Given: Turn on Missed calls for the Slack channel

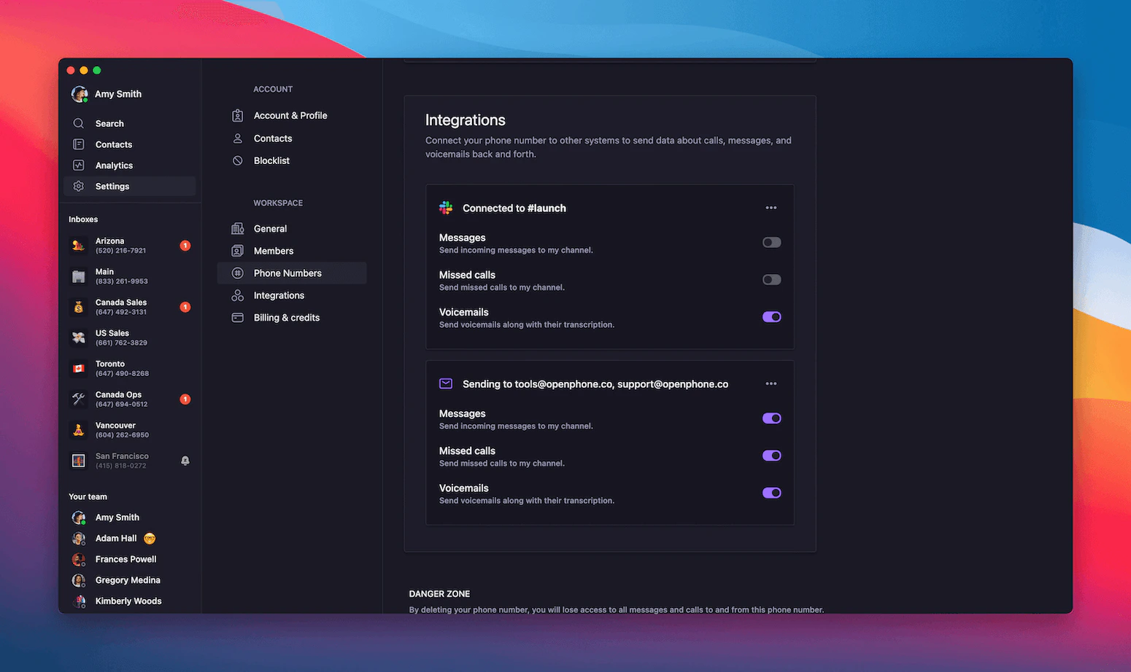Looking at the screenshot, I should 771,279.
